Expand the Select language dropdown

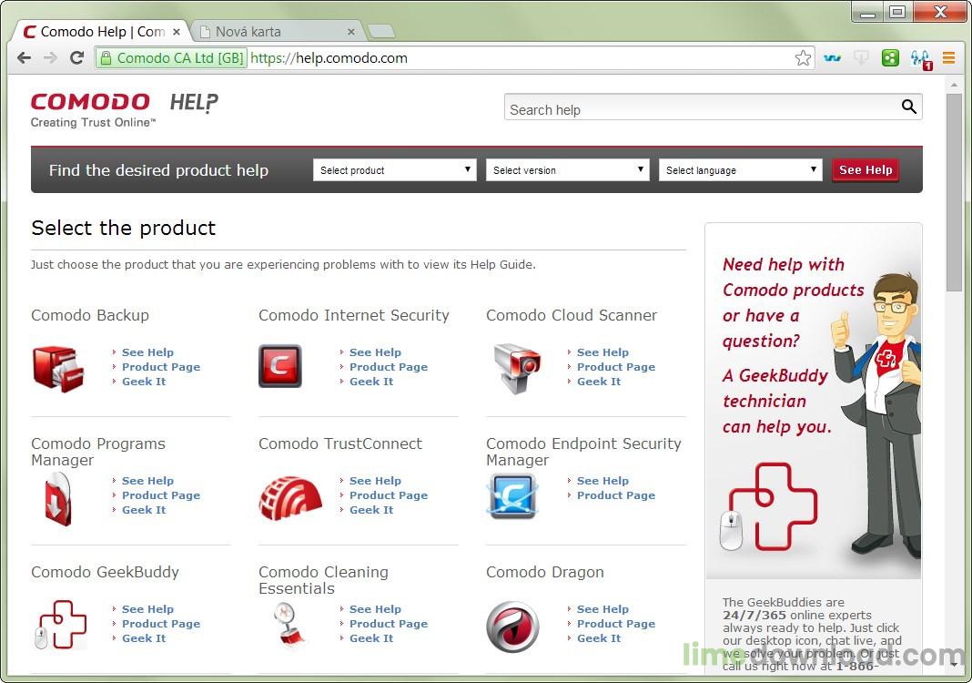pos(741,170)
